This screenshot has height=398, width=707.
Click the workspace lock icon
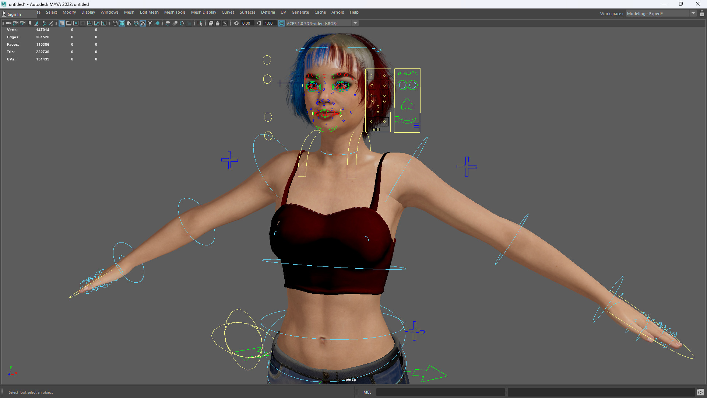tap(702, 14)
